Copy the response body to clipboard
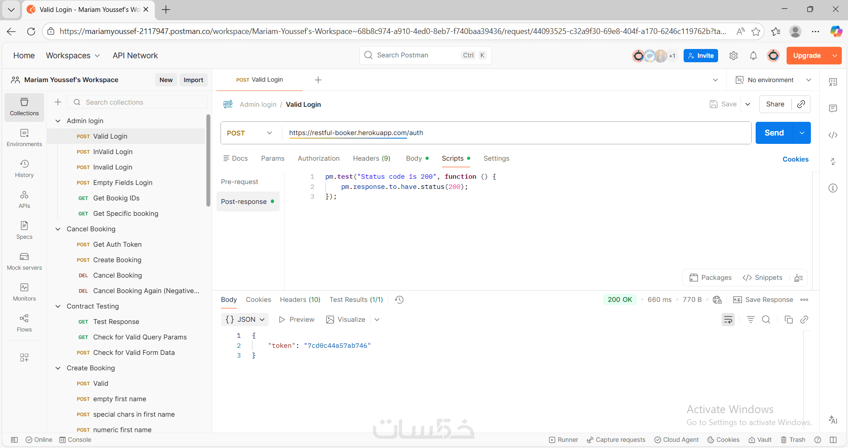 (x=788, y=320)
